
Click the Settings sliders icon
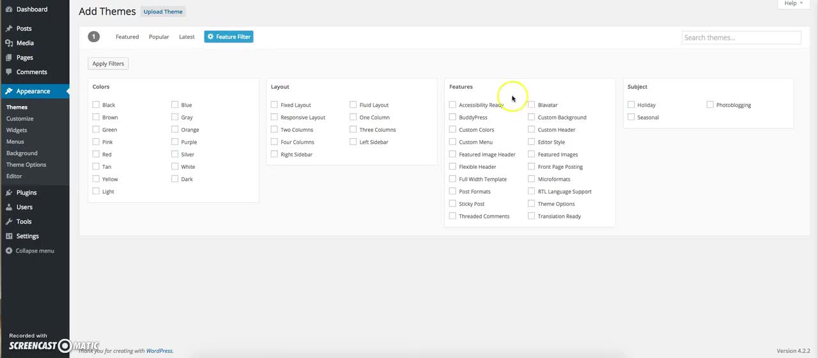click(x=9, y=236)
